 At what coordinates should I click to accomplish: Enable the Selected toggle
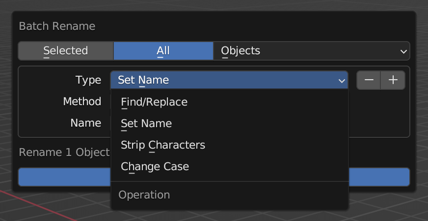(x=65, y=51)
